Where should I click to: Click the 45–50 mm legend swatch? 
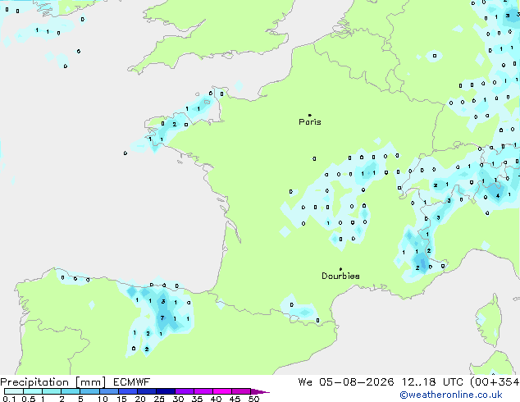241,391
